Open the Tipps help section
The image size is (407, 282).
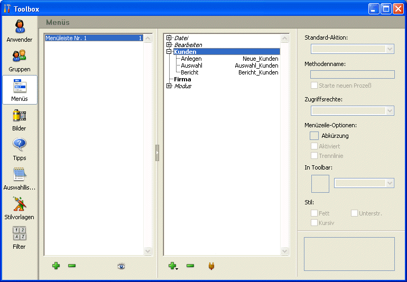tap(20, 149)
